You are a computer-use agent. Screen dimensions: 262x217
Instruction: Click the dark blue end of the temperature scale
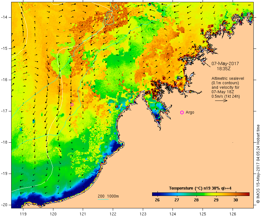[154, 194]
